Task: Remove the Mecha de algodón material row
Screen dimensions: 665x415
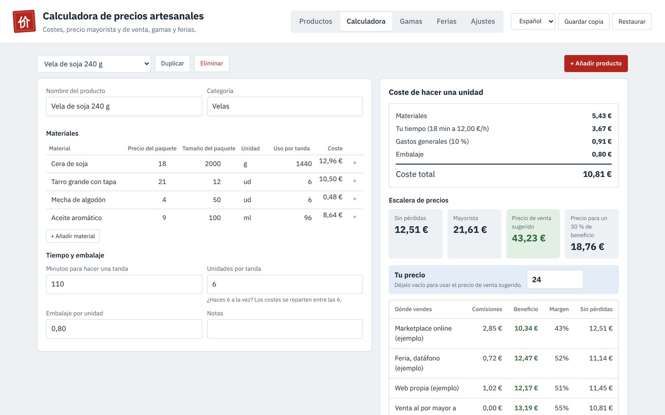Action: [355, 199]
